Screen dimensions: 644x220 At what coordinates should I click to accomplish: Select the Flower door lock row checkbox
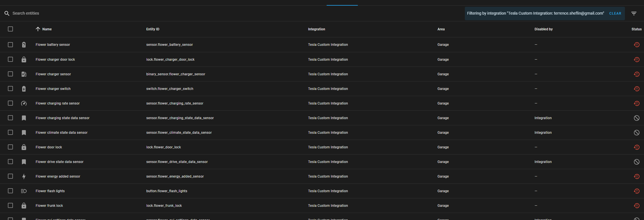10,147
